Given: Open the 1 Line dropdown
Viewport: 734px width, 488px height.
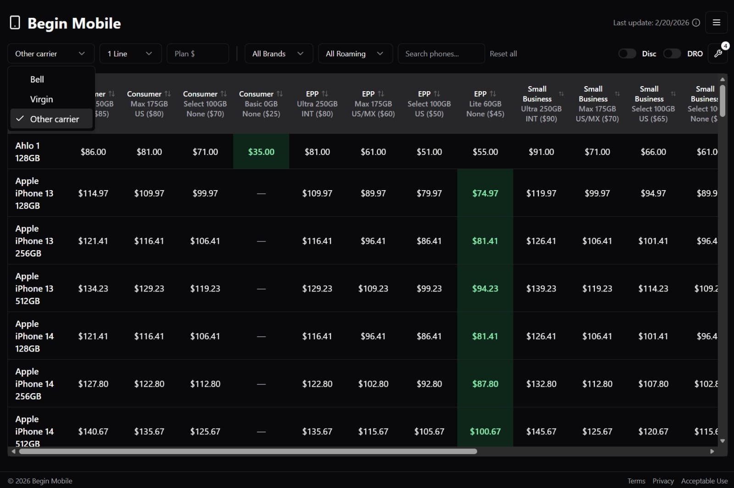Looking at the screenshot, I should coord(130,54).
